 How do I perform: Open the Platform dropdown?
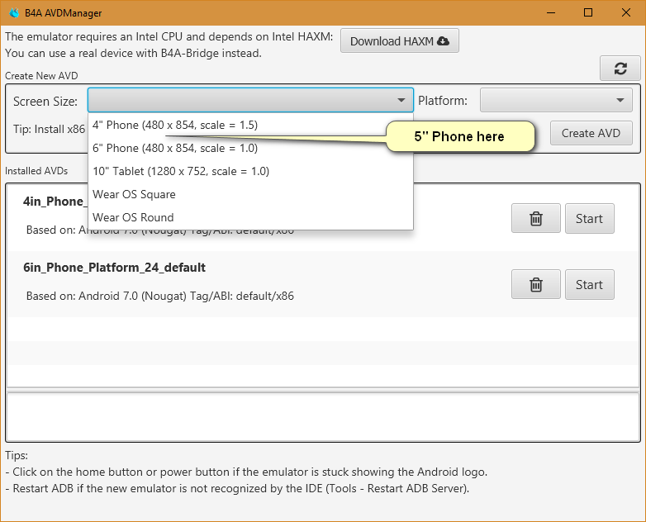(556, 100)
